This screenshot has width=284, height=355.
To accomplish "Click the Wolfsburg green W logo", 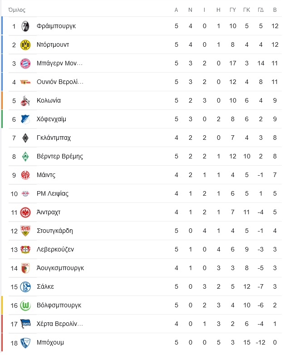I will point(25,306).
